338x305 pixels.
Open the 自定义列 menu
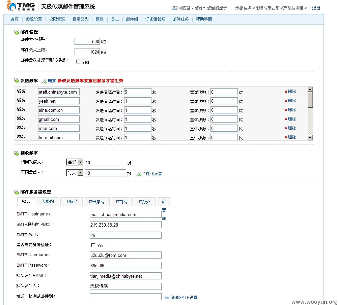[80, 19]
